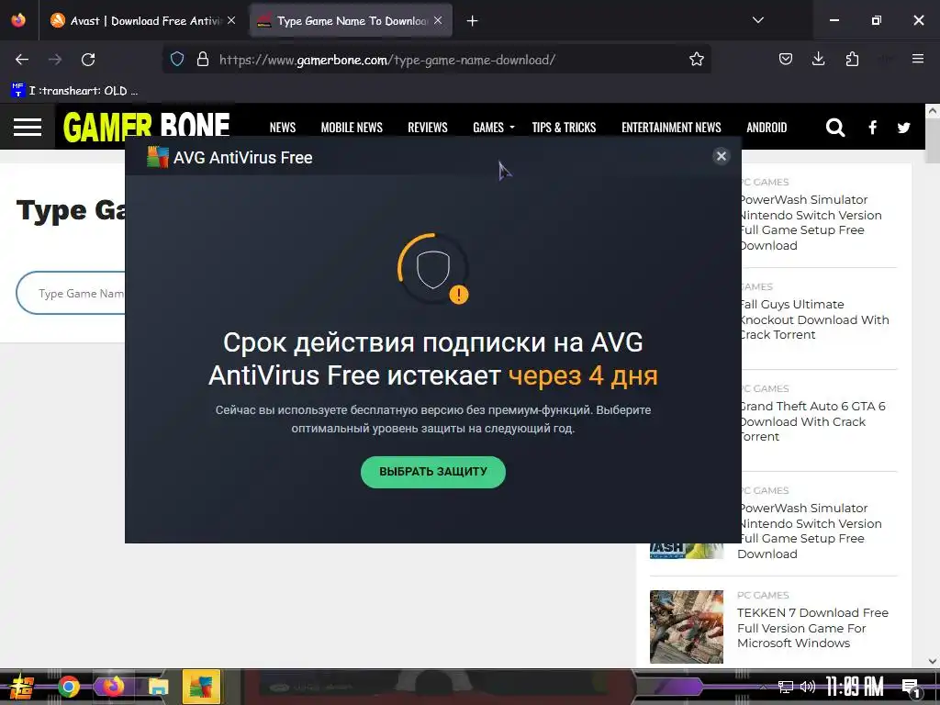Open a new browser tab
The height and width of the screenshot is (705, 940).
coord(473,21)
